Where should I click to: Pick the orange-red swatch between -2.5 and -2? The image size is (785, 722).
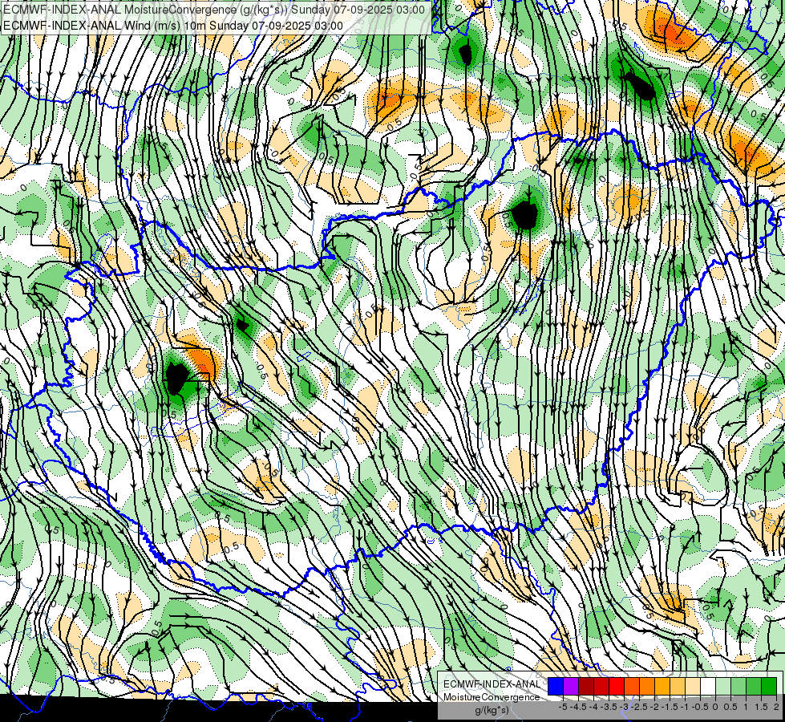632,686
